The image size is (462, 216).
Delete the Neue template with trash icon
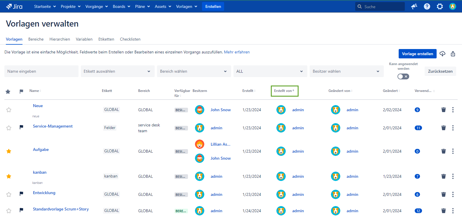(444, 110)
